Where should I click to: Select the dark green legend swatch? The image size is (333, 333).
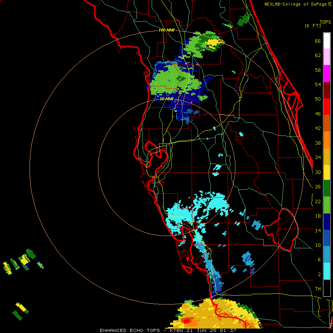click(327, 188)
